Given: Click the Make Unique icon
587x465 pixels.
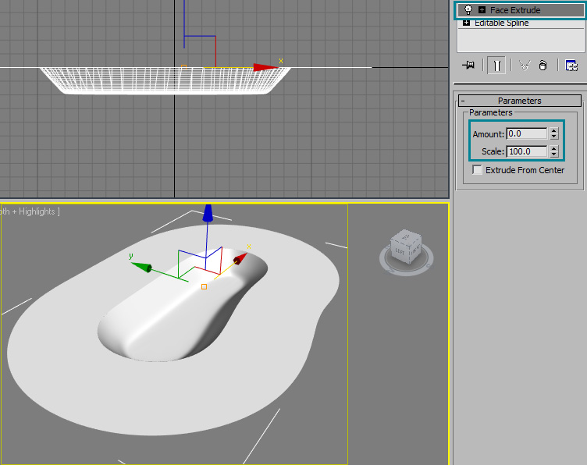Looking at the screenshot, I should tap(524, 66).
